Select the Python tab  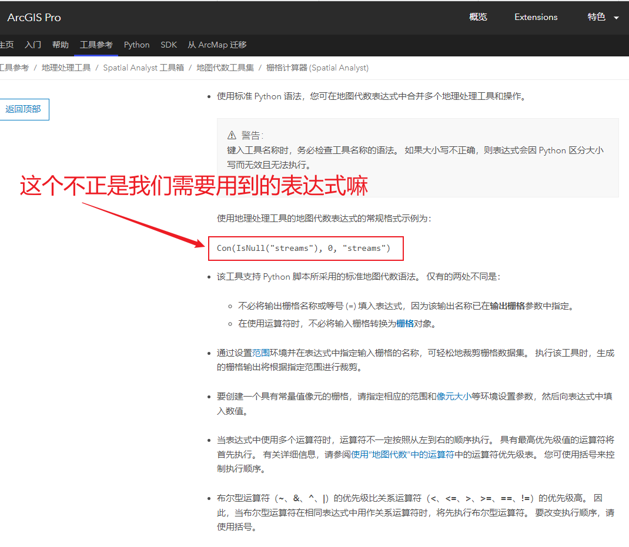click(136, 45)
